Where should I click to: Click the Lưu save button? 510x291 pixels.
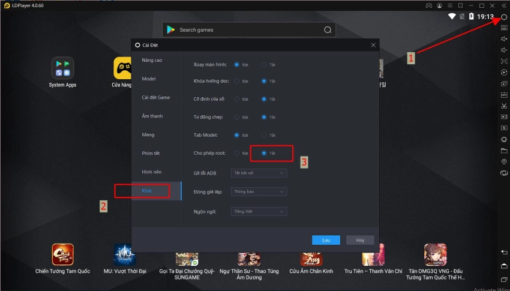tap(326, 240)
